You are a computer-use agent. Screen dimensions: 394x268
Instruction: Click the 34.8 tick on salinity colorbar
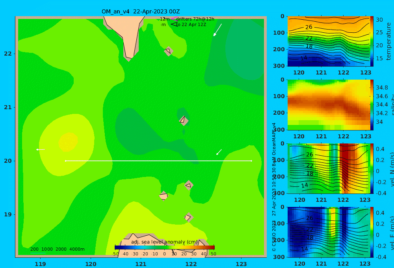point(382,87)
